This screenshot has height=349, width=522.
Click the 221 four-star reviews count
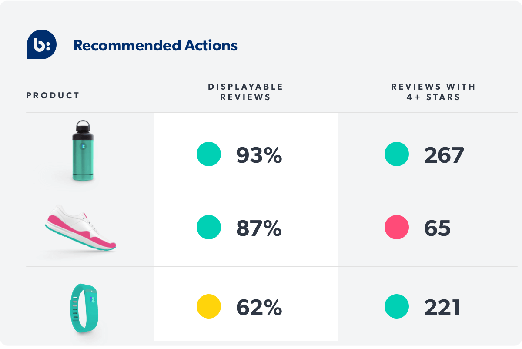coord(443,307)
